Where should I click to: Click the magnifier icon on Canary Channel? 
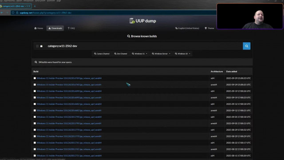point(95,54)
